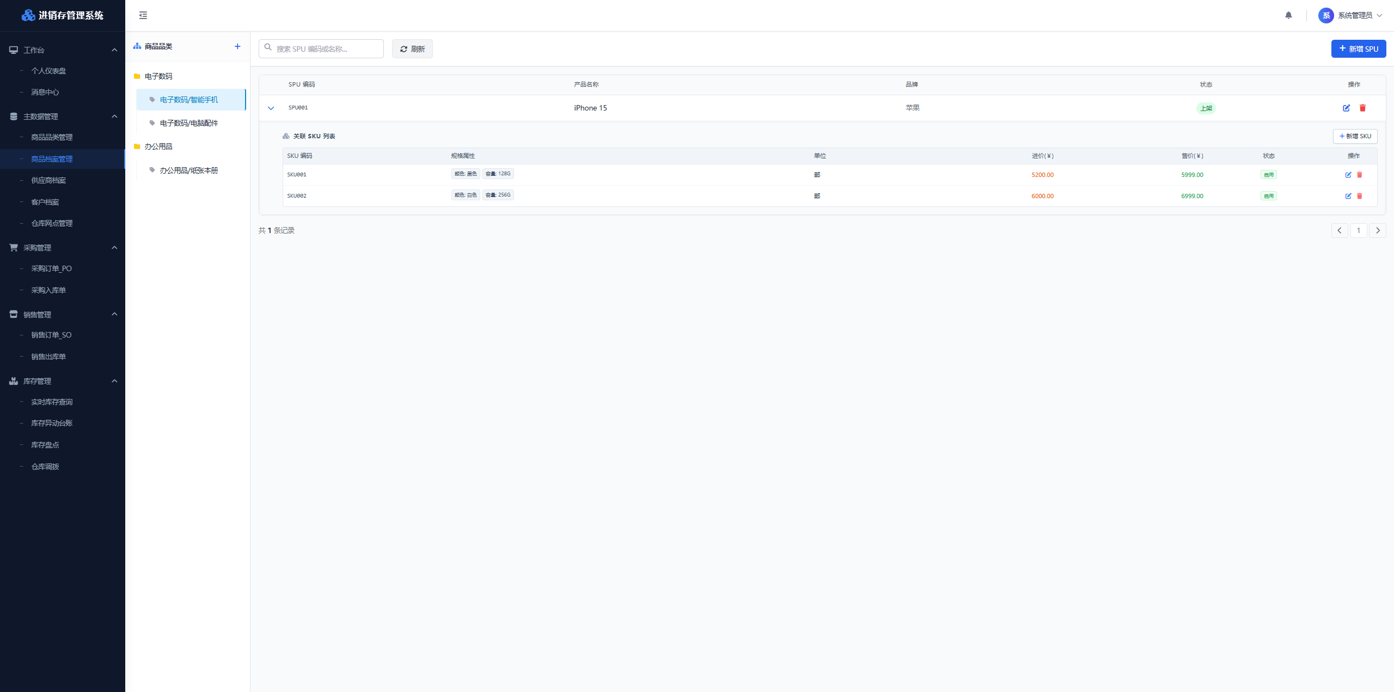This screenshot has width=1394, height=692.
Task: Click the 上架 status badge
Action: (x=1206, y=108)
